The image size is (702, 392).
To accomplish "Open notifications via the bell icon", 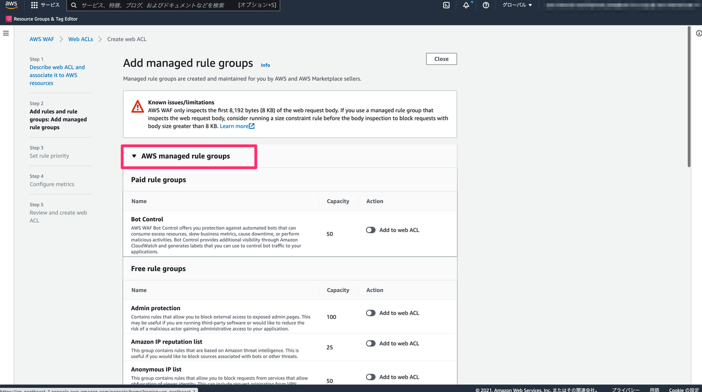I will [x=466, y=5].
